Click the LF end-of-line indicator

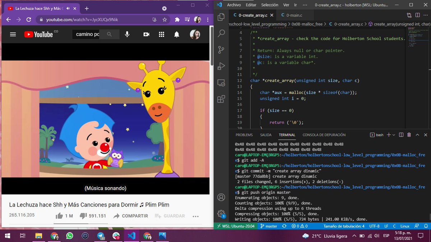386,226
